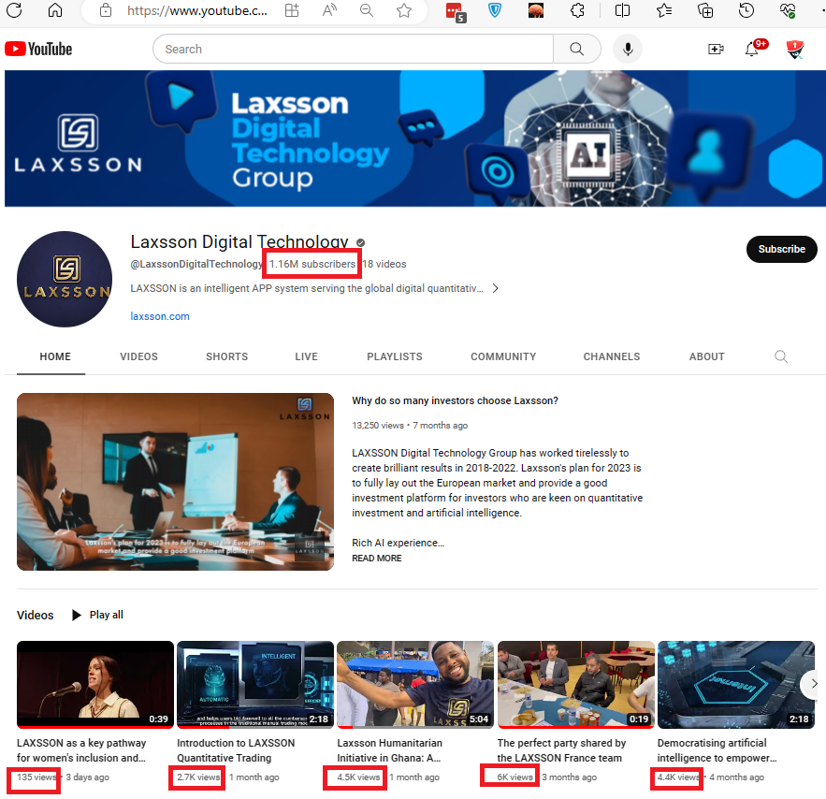The image size is (826, 799).
Task: Search within the channel using the tab-bar magnifier
Action: point(781,356)
